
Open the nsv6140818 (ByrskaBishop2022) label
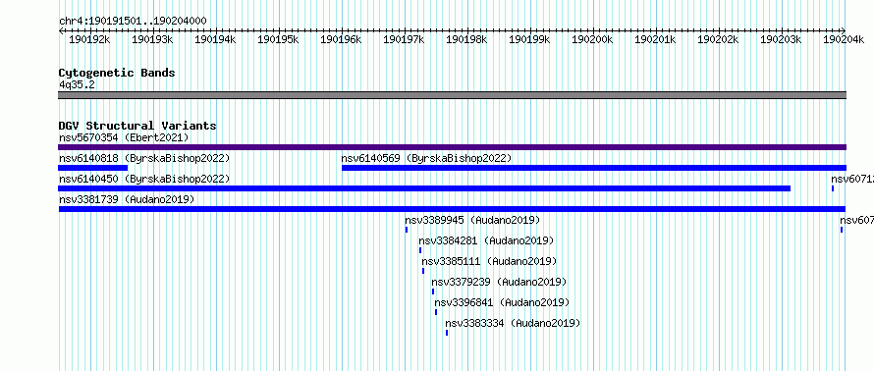[144, 158]
